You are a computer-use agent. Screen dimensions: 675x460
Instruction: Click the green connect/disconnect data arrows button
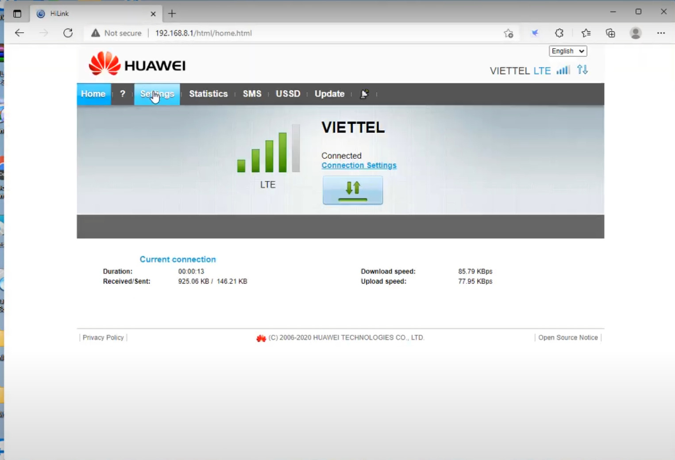click(353, 190)
